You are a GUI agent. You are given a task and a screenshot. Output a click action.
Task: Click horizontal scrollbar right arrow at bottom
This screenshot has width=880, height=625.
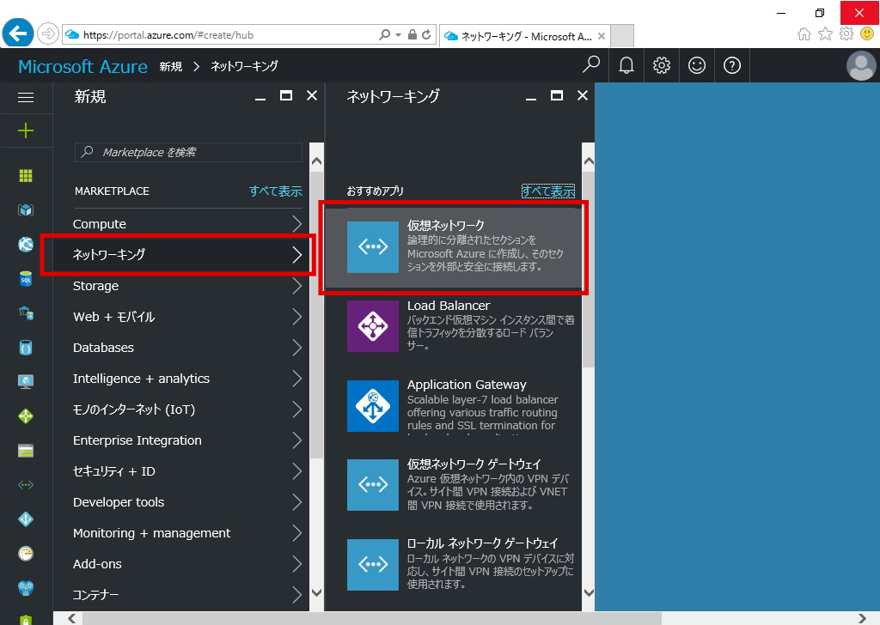[861, 618]
